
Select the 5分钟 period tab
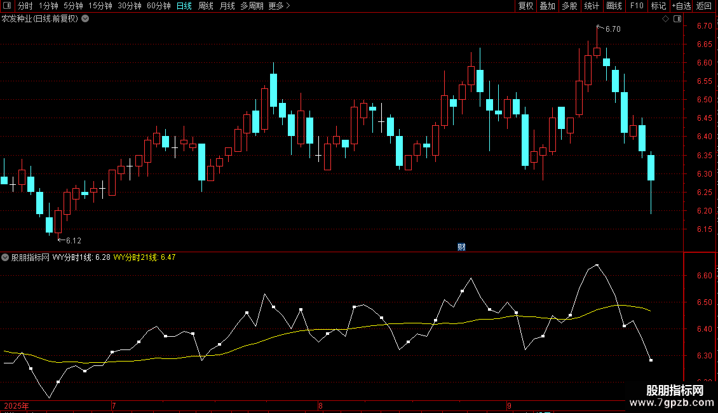pos(73,6)
